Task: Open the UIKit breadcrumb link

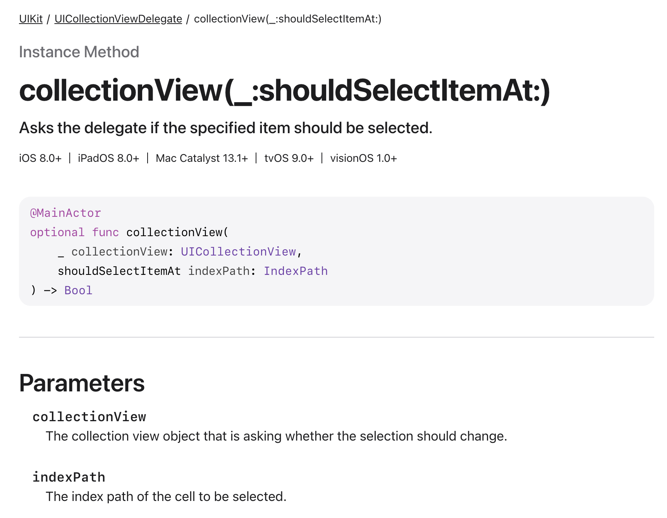Action: pyautogui.click(x=31, y=19)
